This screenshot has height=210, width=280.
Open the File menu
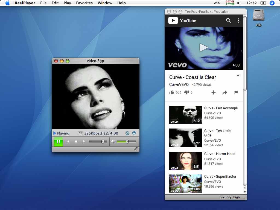[43, 3]
